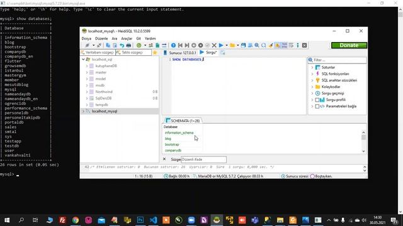Open dropdown arrow next to folder icon

(238, 45)
